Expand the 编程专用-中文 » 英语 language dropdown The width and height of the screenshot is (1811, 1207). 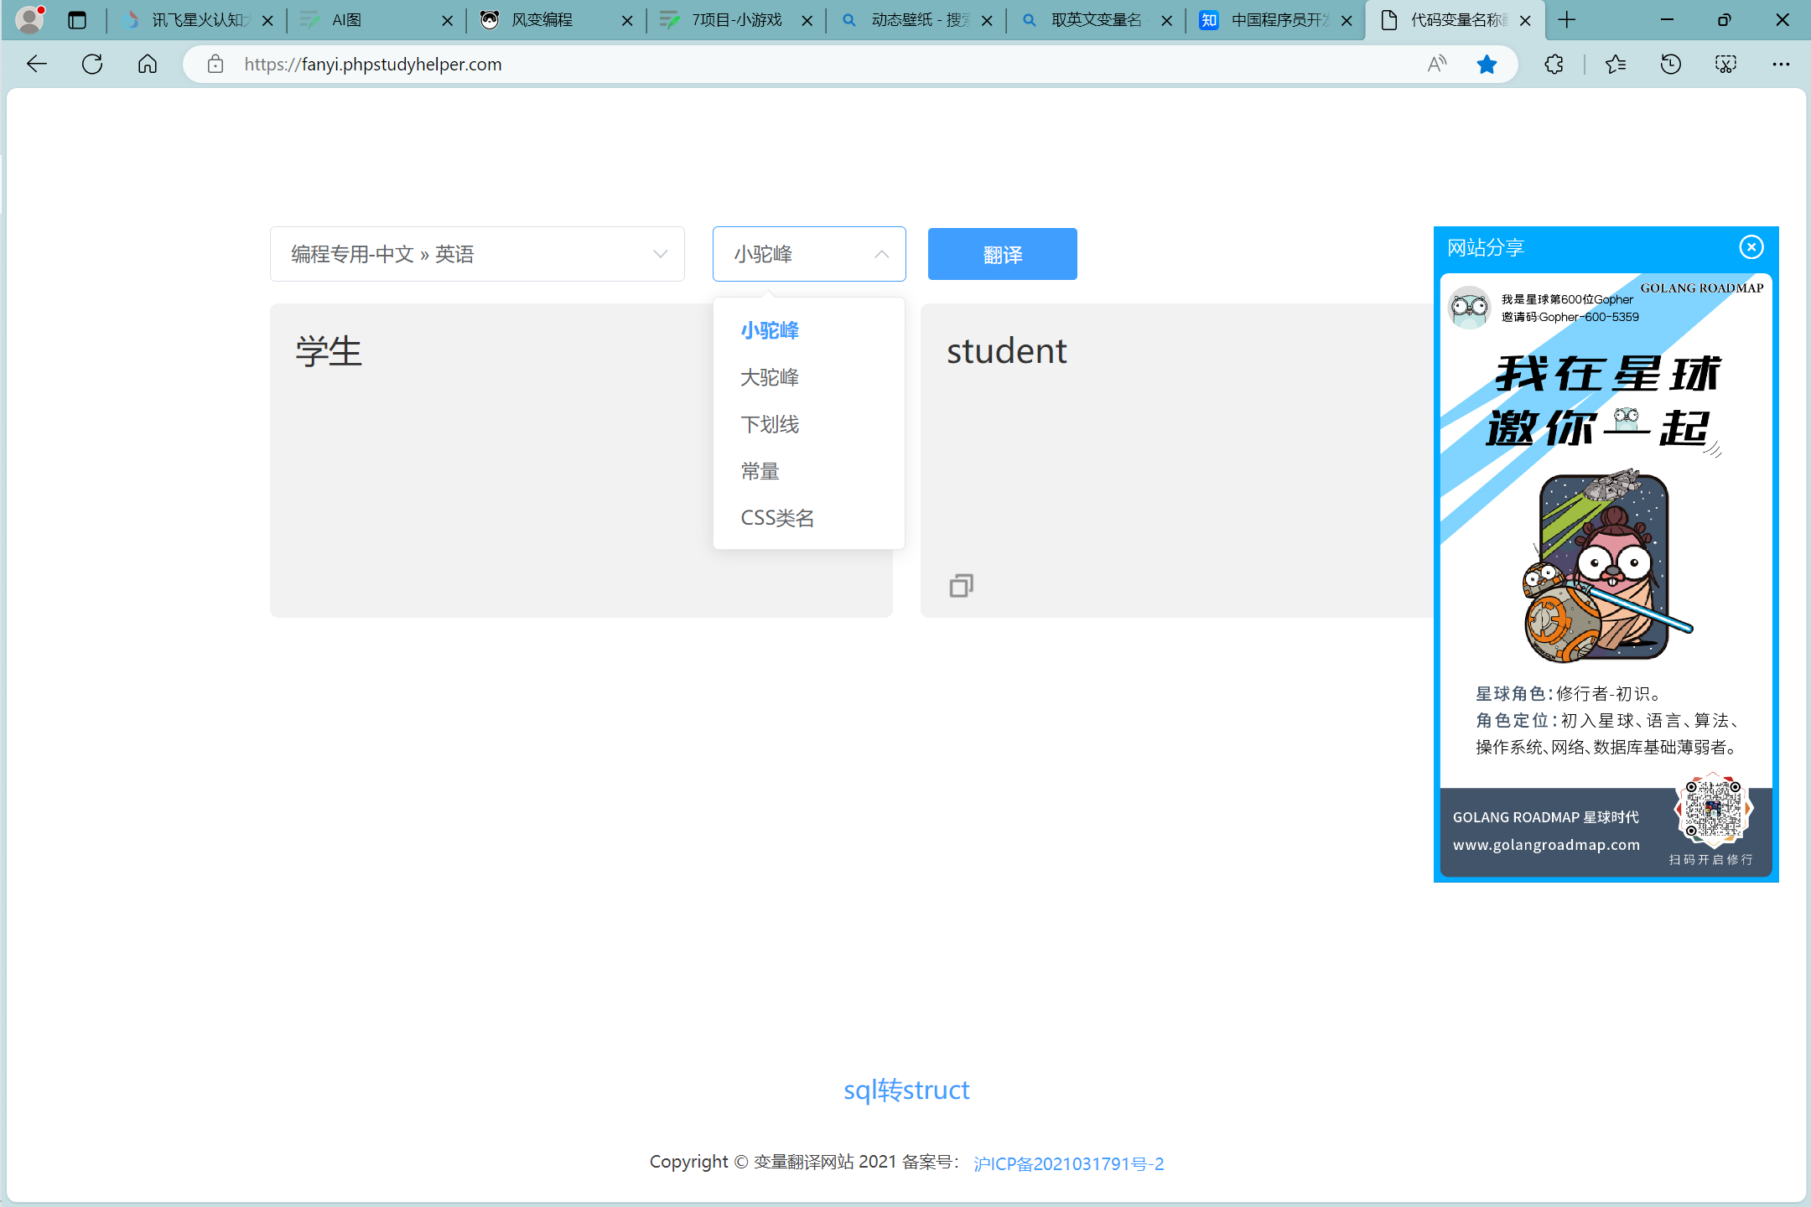pos(477,254)
